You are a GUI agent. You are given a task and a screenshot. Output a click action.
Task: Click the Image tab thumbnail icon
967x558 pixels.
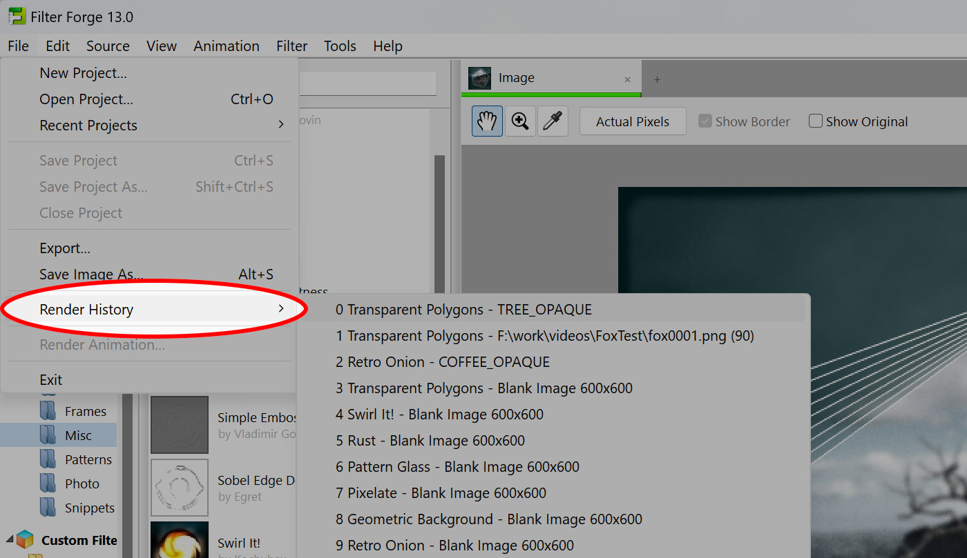479,78
